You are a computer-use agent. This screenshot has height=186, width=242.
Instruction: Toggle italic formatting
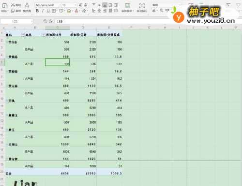pyautogui.click(x=43, y=11)
